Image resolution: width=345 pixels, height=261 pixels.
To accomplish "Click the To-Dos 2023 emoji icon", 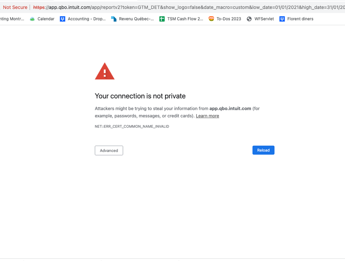I will 211,19.
